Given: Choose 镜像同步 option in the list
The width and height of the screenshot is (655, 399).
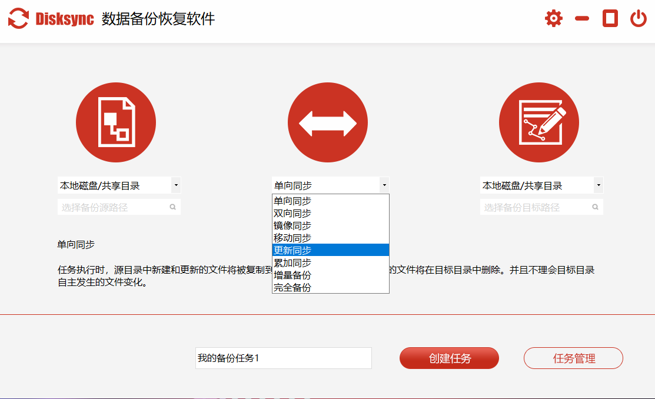Looking at the screenshot, I should 292,225.
